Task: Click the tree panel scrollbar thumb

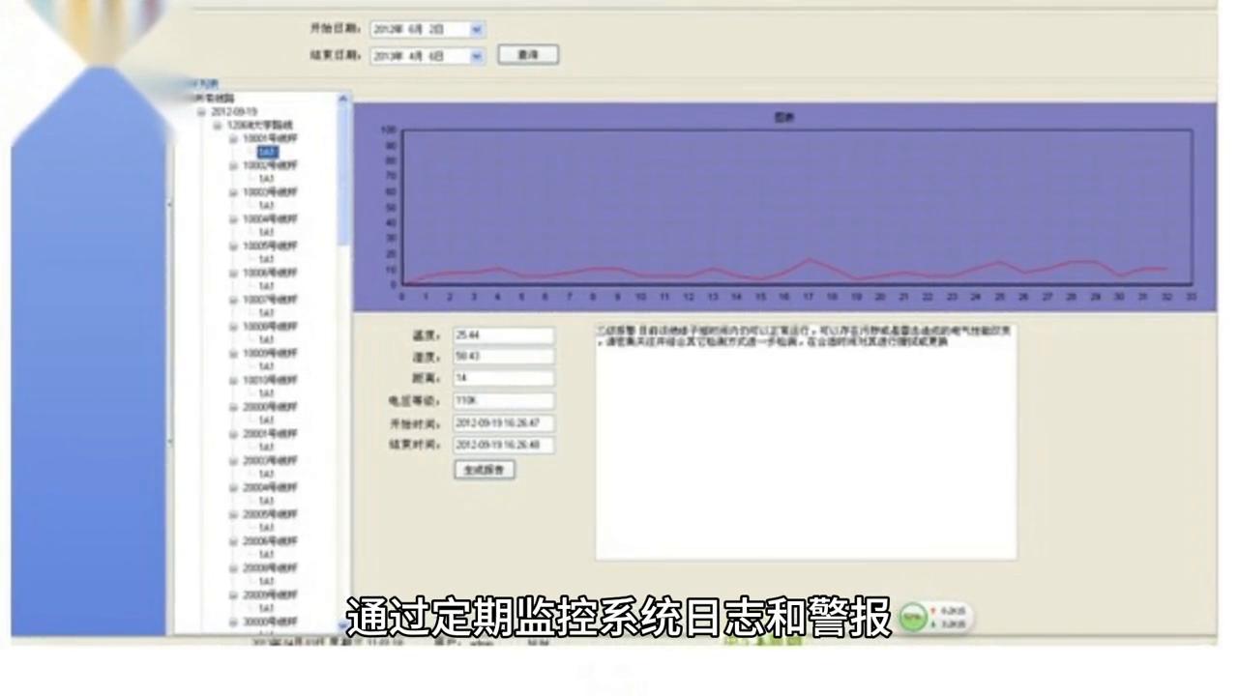Action: (x=344, y=174)
